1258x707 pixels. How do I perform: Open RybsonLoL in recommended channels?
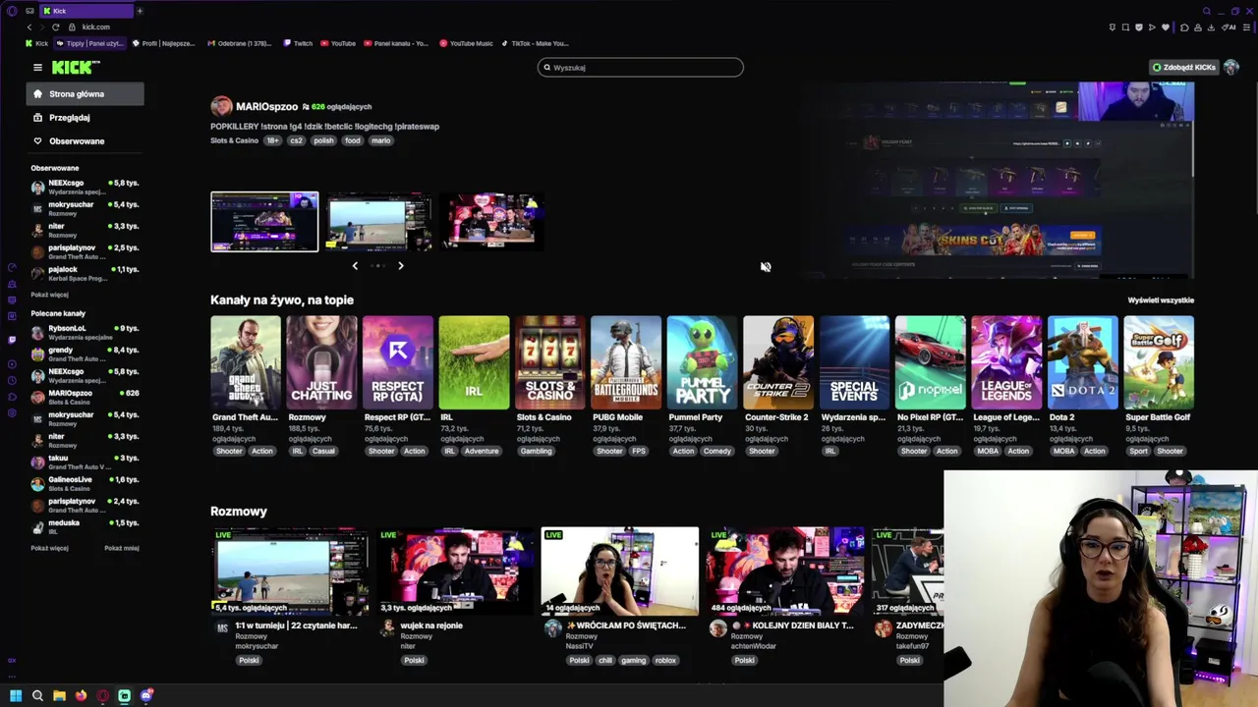tap(85, 332)
